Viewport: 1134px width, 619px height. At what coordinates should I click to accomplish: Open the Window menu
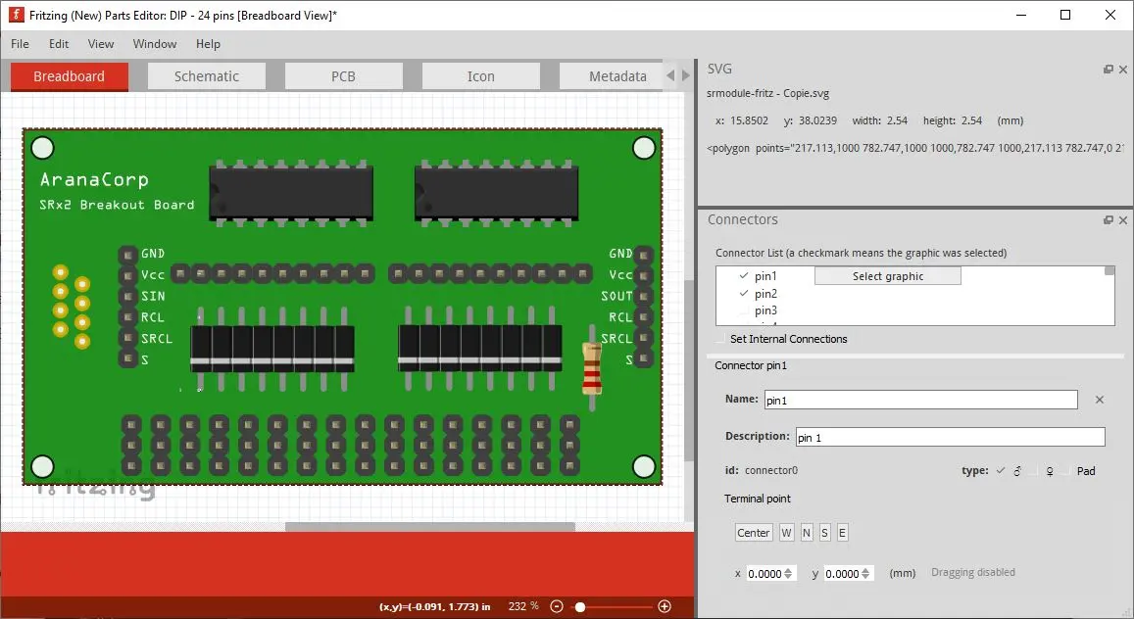click(155, 44)
